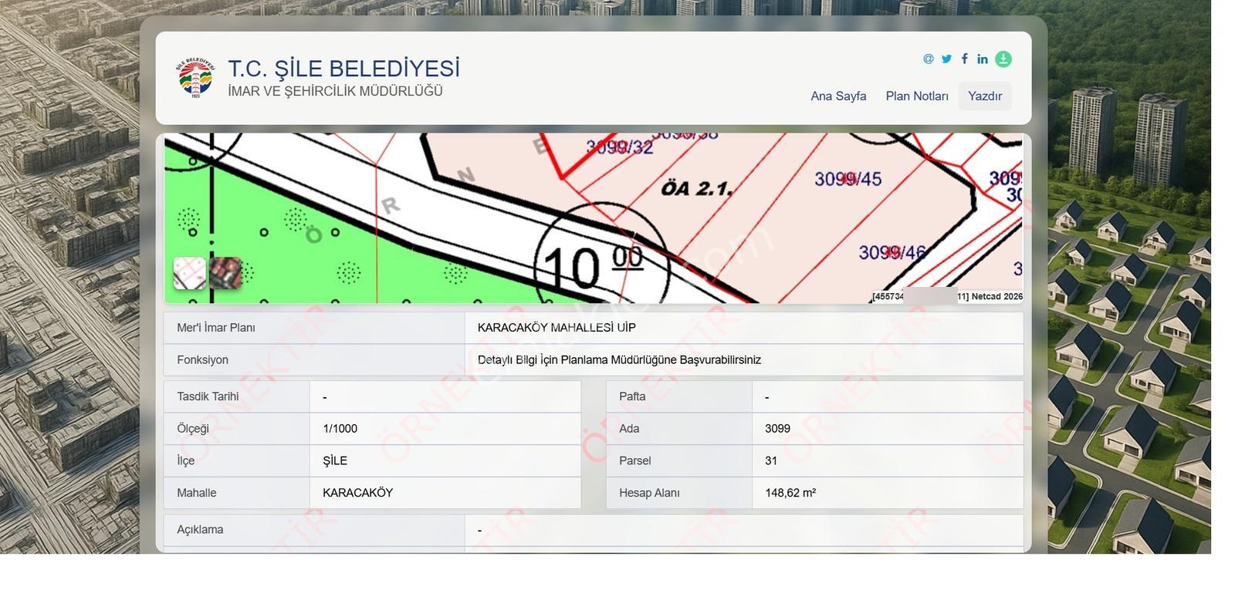Switch to the satellite imagery layer thumbnail
The image size is (1235, 590).
pyautogui.click(x=225, y=273)
